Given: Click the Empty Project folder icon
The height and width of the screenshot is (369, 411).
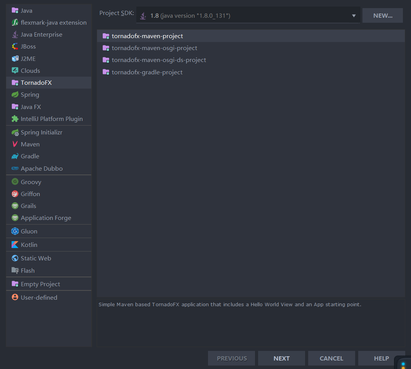Looking at the screenshot, I should pos(15,284).
